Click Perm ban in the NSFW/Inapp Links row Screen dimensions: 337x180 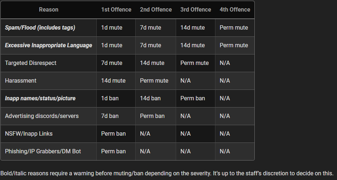click(113, 133)
